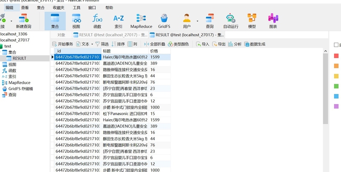341x172 pixels.
Task: Open the 帮助 menu
Action: [109, 8]
